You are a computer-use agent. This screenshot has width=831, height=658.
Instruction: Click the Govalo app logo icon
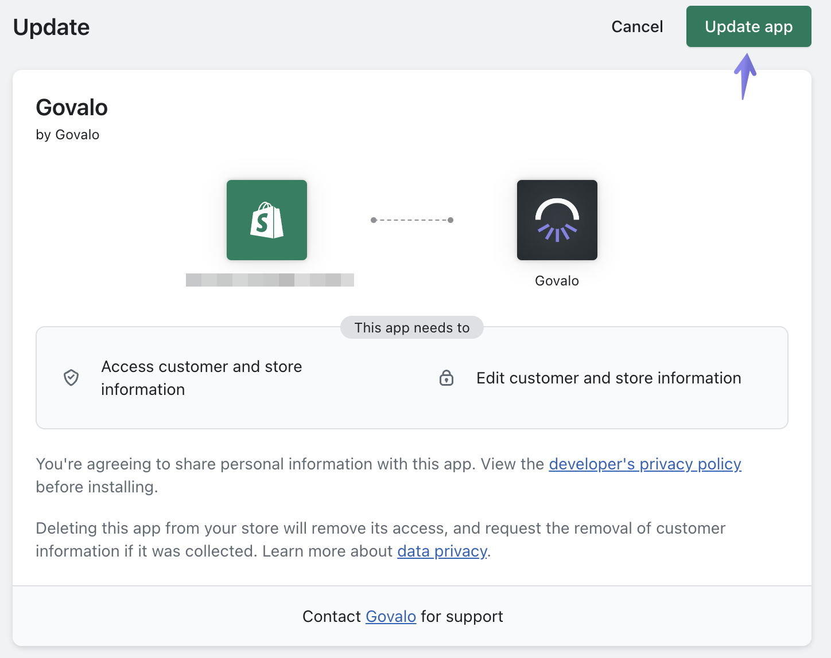(557, 220)
